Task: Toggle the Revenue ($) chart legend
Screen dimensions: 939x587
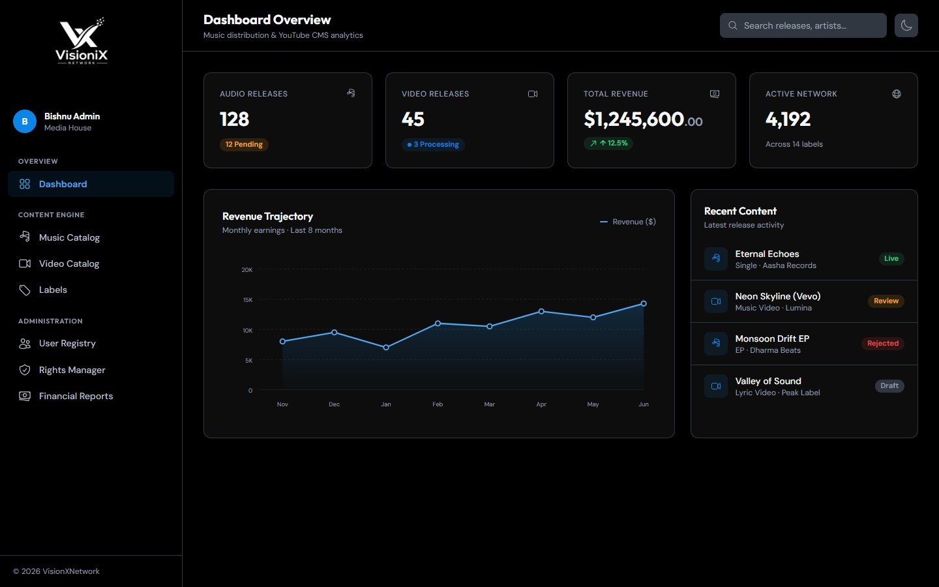Action: (628, 222)
